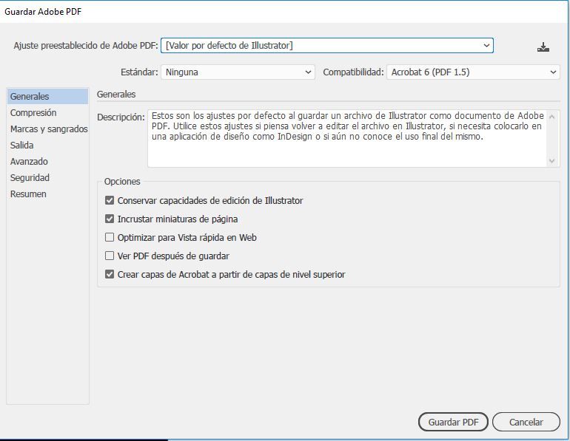Show the Resumen section

point(47,194)
